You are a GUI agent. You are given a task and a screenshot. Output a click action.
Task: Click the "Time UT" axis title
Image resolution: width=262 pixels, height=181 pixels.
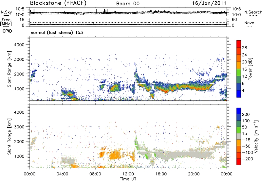pyautogui.click(x=128, y=179)
